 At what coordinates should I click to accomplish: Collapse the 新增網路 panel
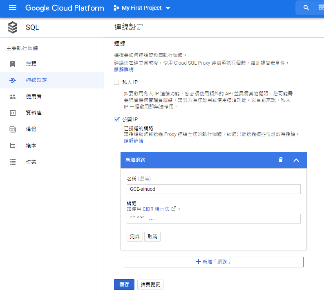(296, 160)
